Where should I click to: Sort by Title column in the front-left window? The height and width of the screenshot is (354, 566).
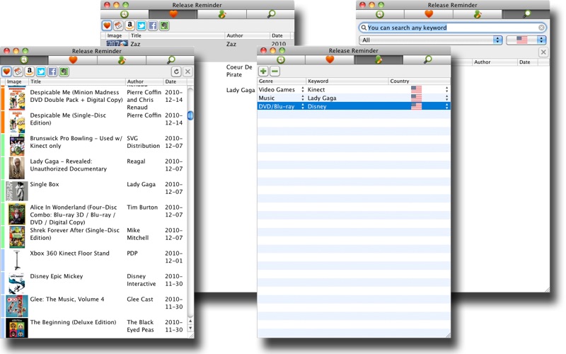point(77,81)
